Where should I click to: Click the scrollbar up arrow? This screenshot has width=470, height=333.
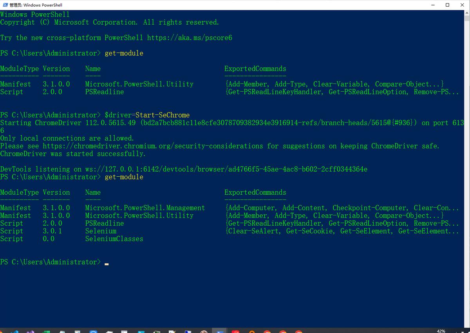pos(467,13)
